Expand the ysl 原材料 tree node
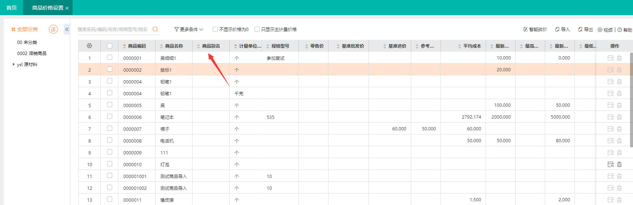The height and width of the screenshot is (205, 633). pyautogui.click(x=14, y=64)
